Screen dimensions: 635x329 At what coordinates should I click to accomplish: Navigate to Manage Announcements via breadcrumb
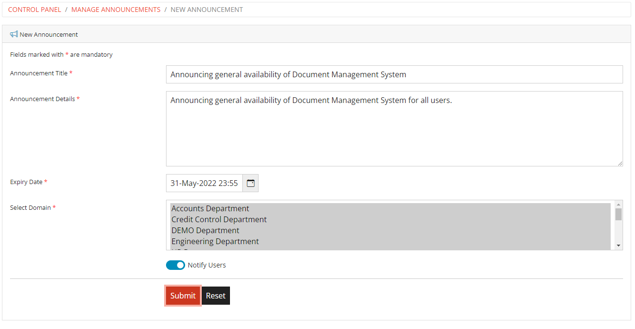(x=115, y=9)
